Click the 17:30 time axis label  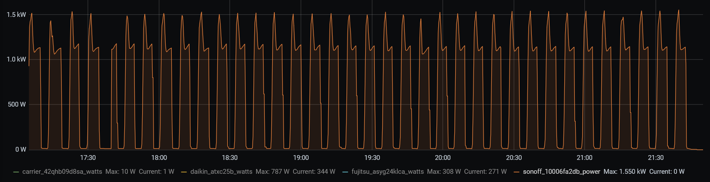(88, 158)
